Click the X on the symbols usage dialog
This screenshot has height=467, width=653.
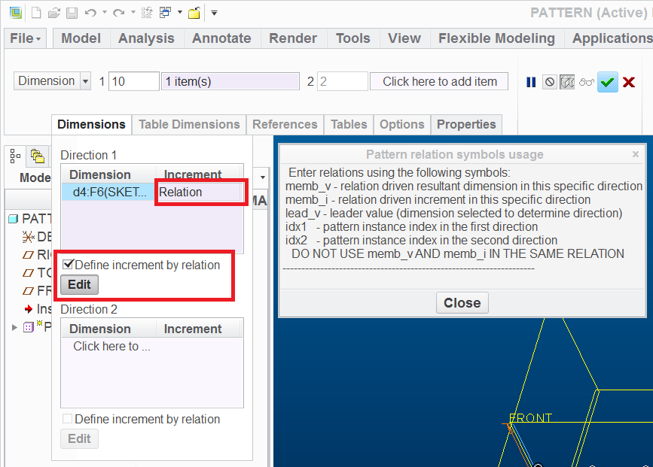636,154
